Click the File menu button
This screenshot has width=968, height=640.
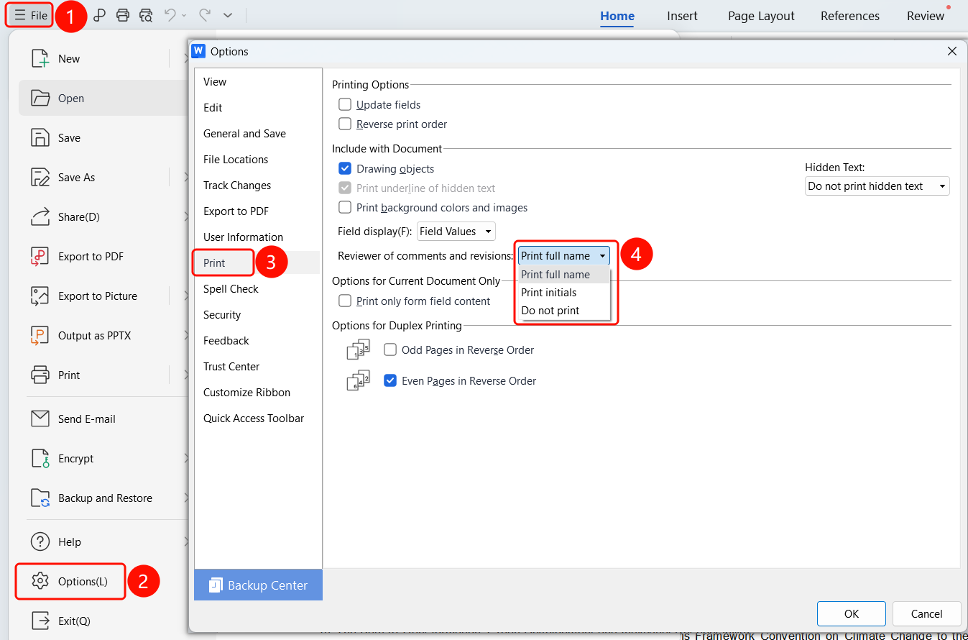30,15
